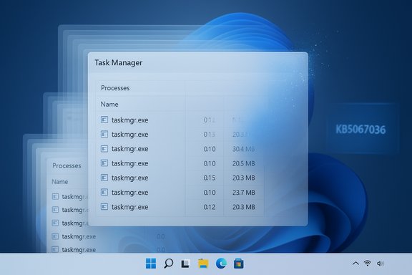The height and width of the screenshot is (275, 412).
Task: Click process icon on the 23.7 MB row
Action: click(104, 193)
